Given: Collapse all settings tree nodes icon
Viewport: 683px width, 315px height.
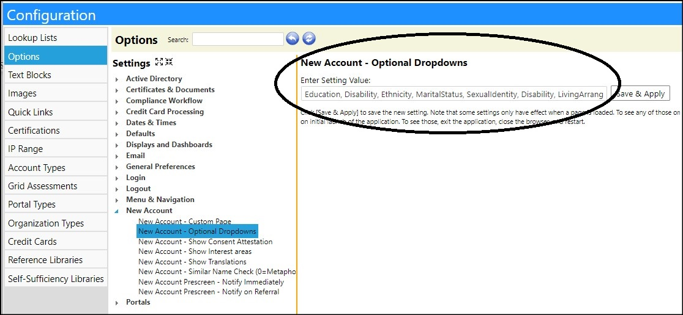Looking at the screenshot, I should 169,62.
